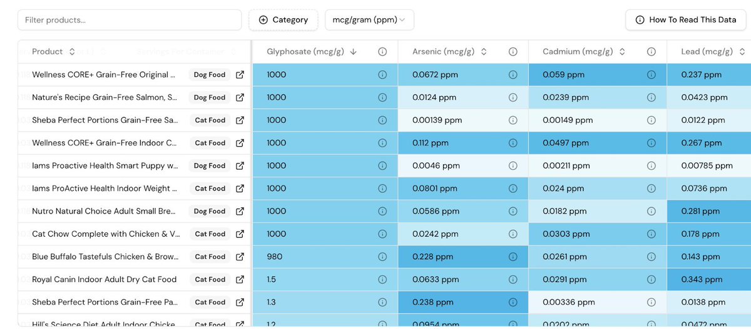Show info for 0.228 ppm arsenic value

point(513,257)
